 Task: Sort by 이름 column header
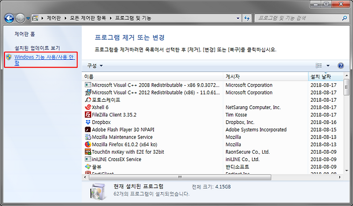click(x=152, y=77)
